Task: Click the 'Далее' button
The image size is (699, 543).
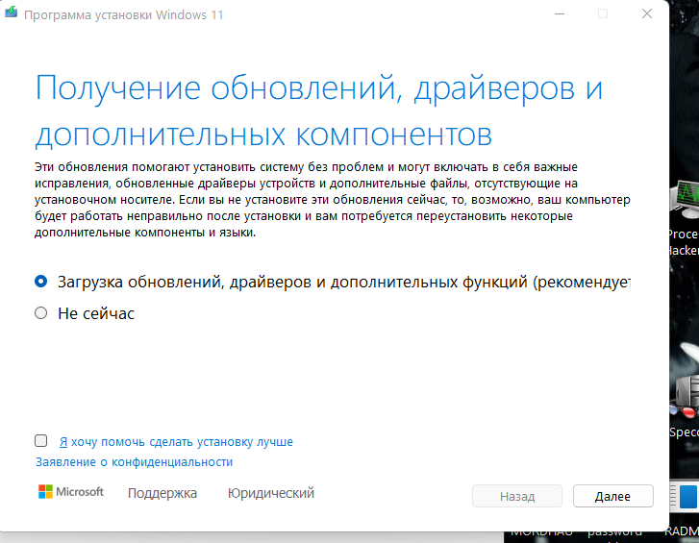Action: (613, 496)
